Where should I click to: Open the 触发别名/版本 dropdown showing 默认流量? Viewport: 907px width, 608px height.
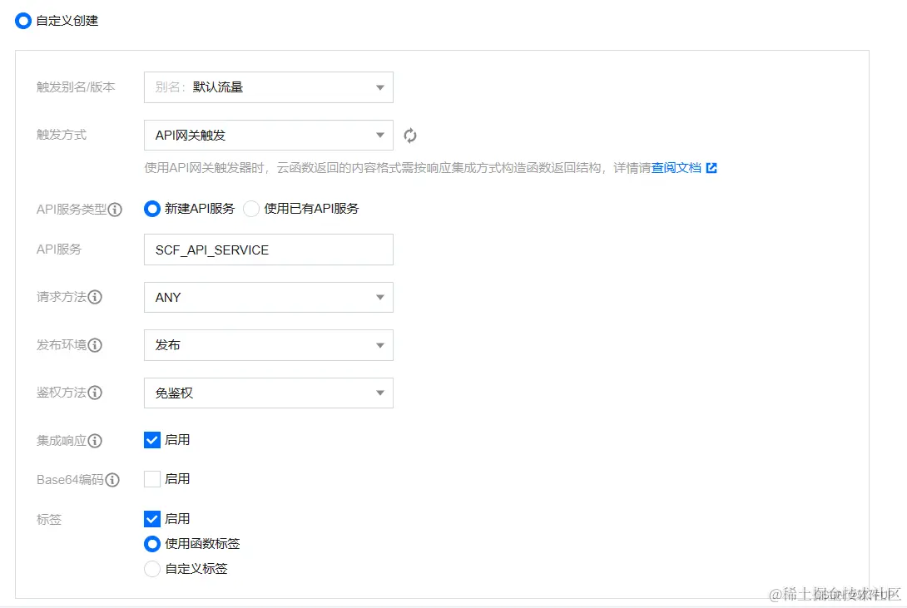[269, 87]
